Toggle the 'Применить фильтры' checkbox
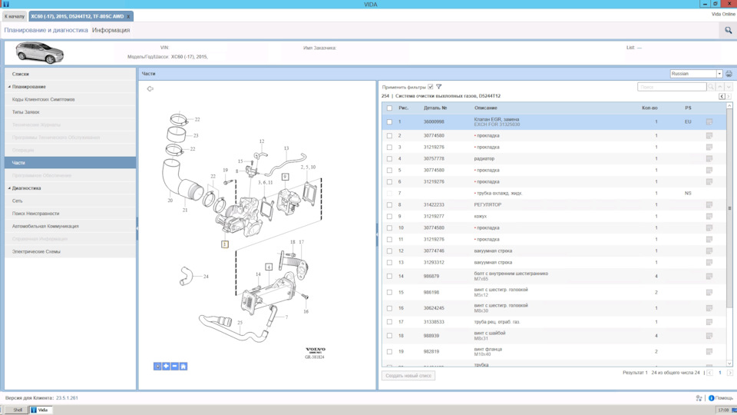The height and width of the screenshot is (415, 737). pyautogui.click(x=430, y=87)
